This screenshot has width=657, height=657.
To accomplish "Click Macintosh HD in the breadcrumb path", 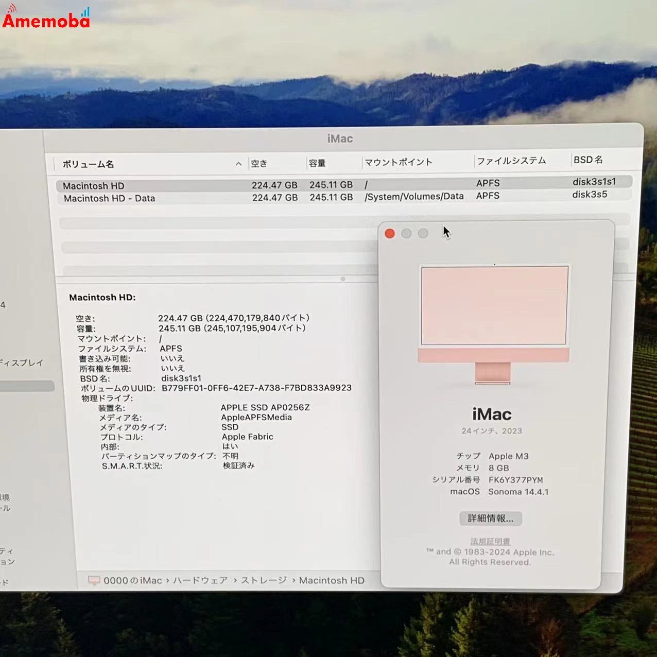I will tap(332, 580).
